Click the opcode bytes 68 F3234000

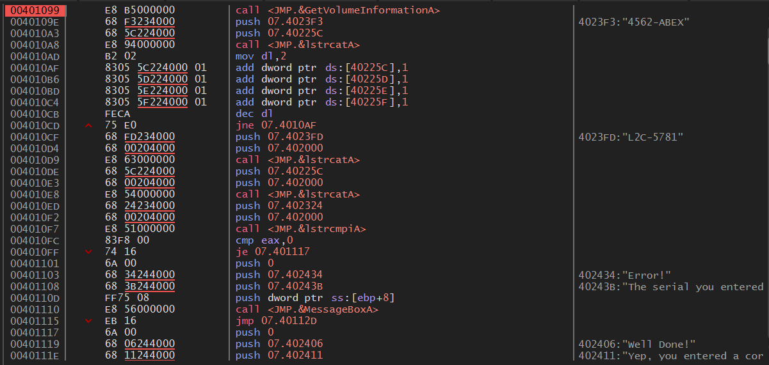click(x=139, y=22)
